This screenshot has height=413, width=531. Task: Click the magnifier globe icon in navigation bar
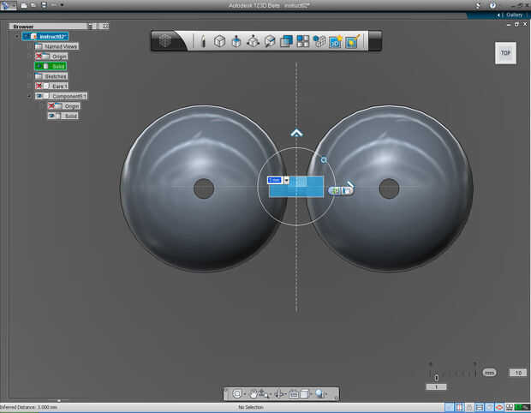(319, 393)
